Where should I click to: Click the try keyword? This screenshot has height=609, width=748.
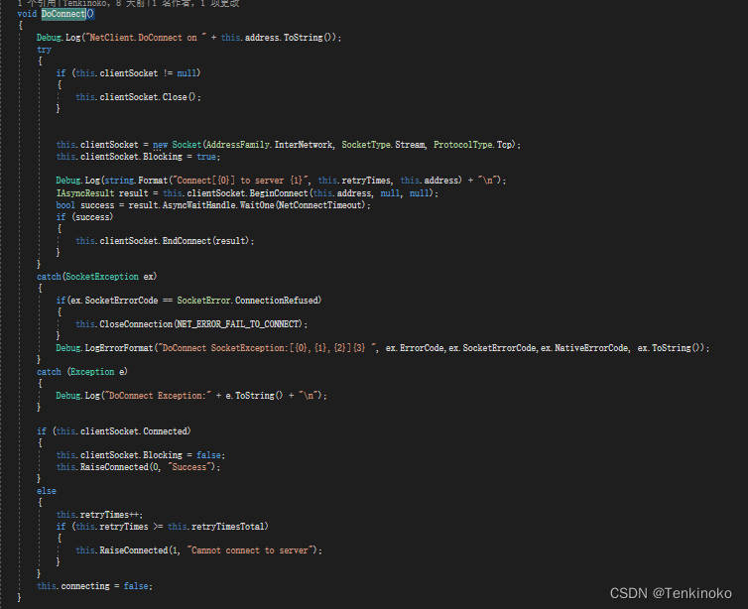[44, 50]
